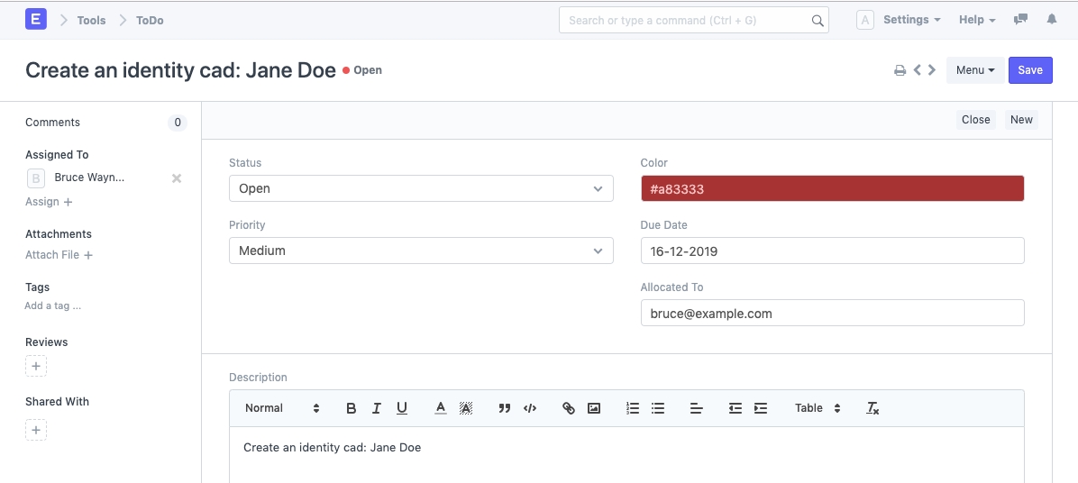Open the Status dropdown
This screenshot has width=1078, height=483.
(421, 188)
